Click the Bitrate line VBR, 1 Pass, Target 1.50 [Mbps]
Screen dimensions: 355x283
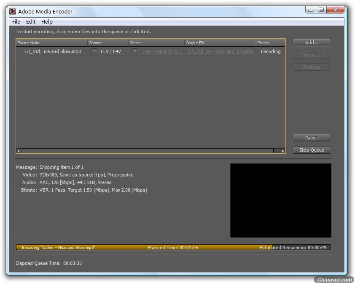click(x=93, y=190)
